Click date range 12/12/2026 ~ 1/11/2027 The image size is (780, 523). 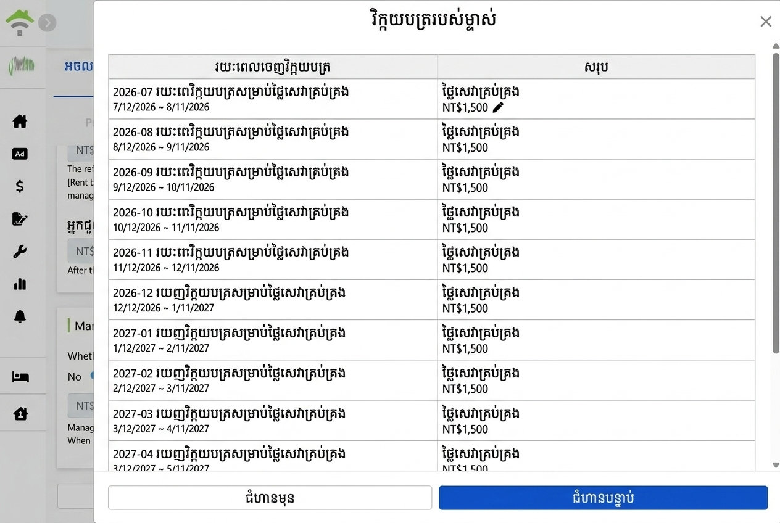pyautogui.click(x=164, y=308)
